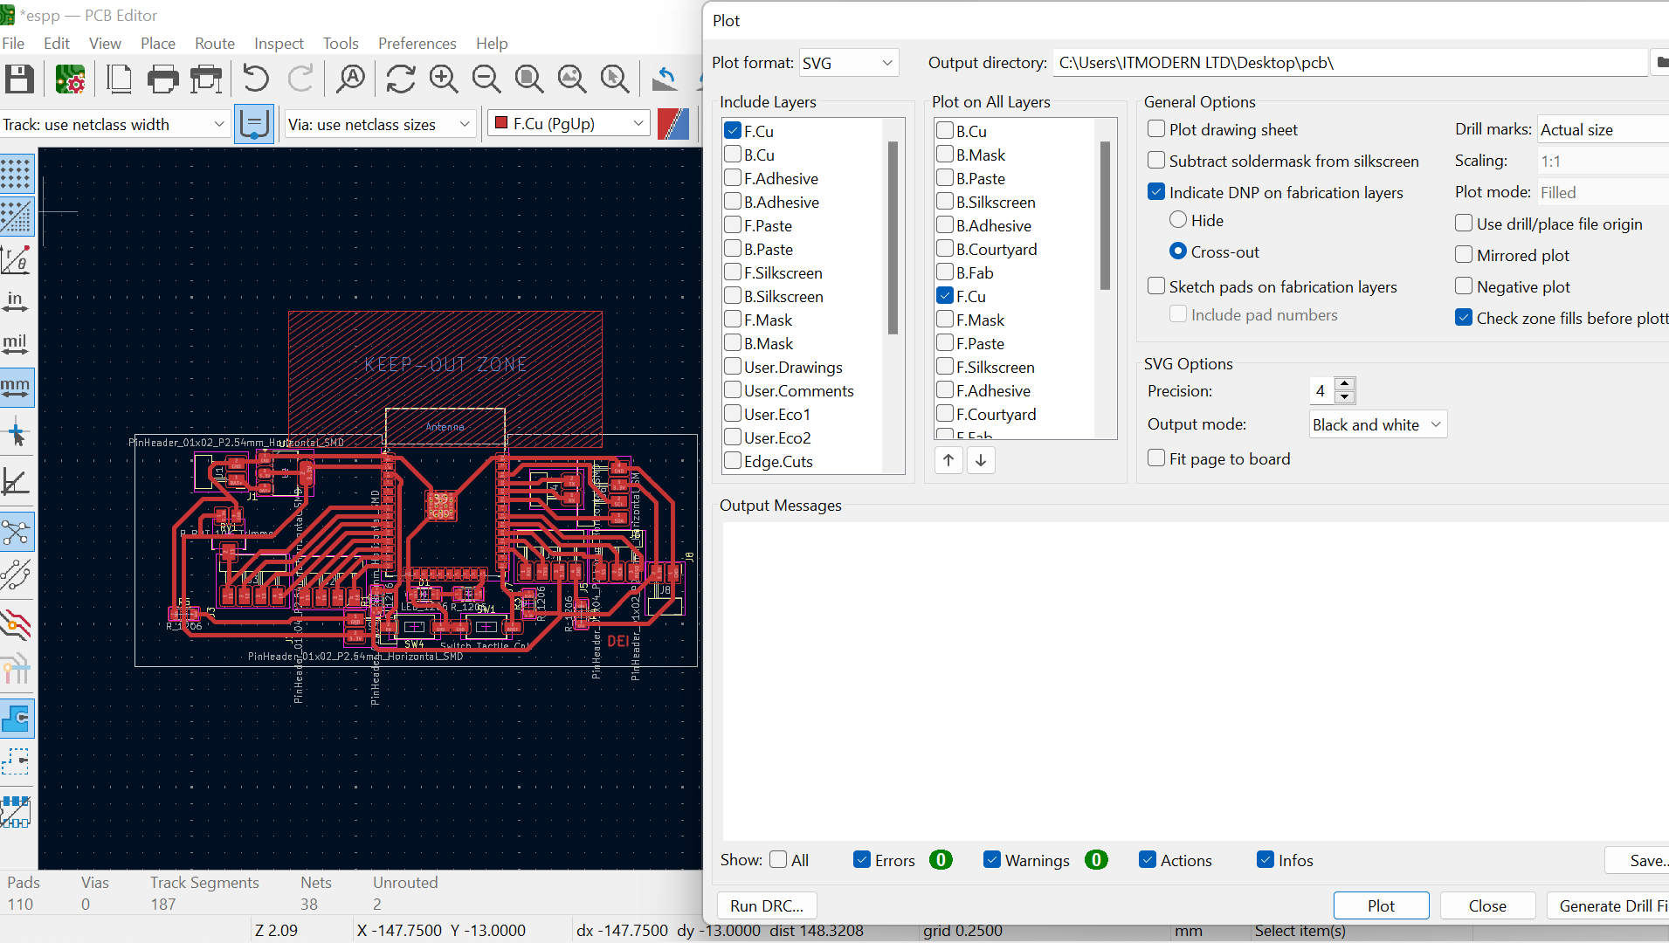
Task: Switch units to millimeters icon
Action: coord(17,387)
